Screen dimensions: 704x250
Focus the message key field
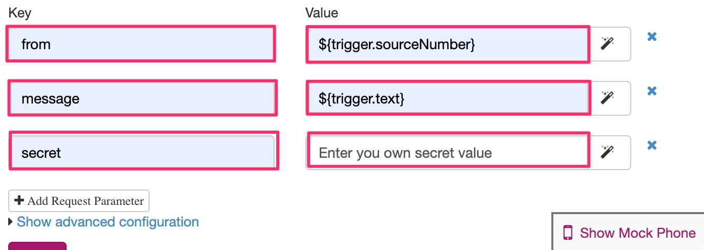tap(142, 98)
